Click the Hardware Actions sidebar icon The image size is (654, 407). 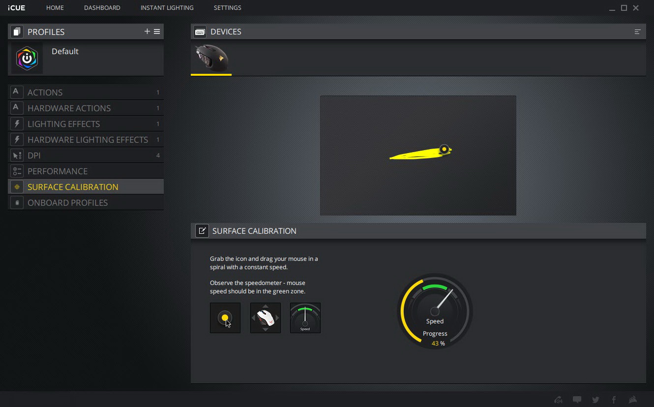click(16, 108)
